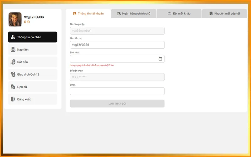Screen dimensions: 251x157
Task: Focus the Email input field
Action: click(x=117, y=91)
